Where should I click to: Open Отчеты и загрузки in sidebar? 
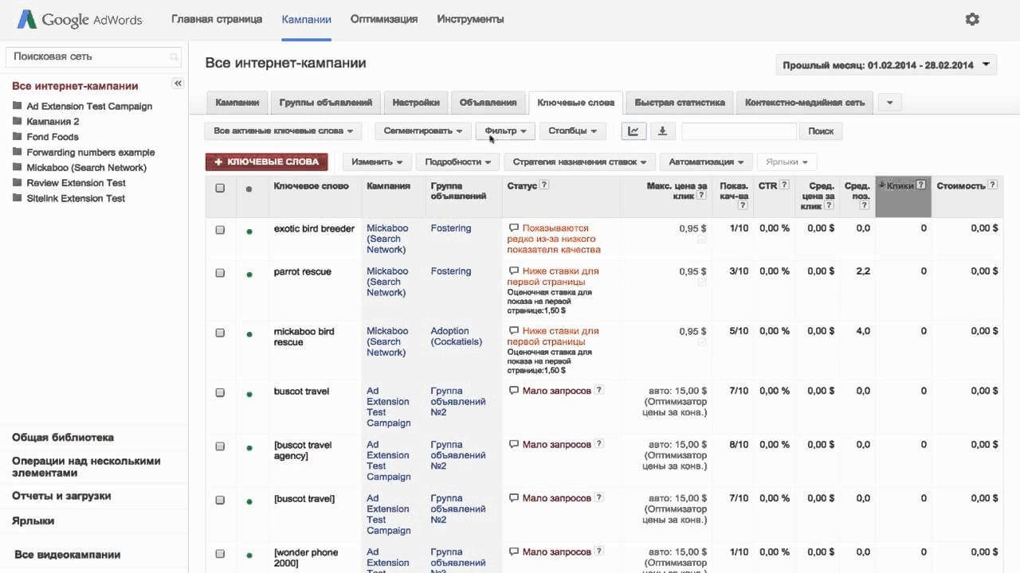tap(61, 496)
